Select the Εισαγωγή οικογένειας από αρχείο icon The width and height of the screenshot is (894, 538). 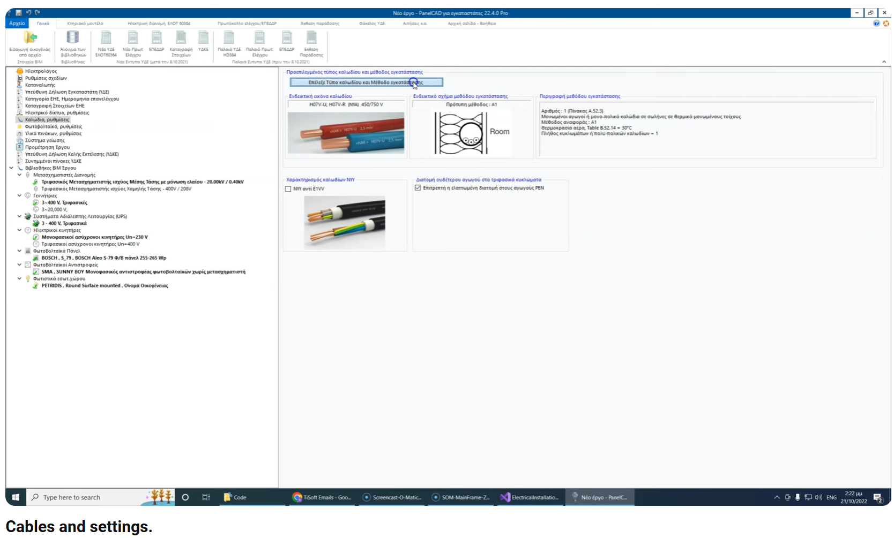[x=31, y=44]
